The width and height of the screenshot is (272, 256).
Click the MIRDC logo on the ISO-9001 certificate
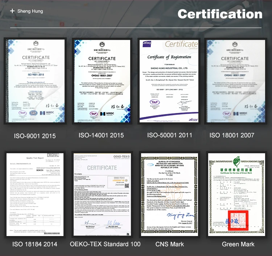coord(47,113)
